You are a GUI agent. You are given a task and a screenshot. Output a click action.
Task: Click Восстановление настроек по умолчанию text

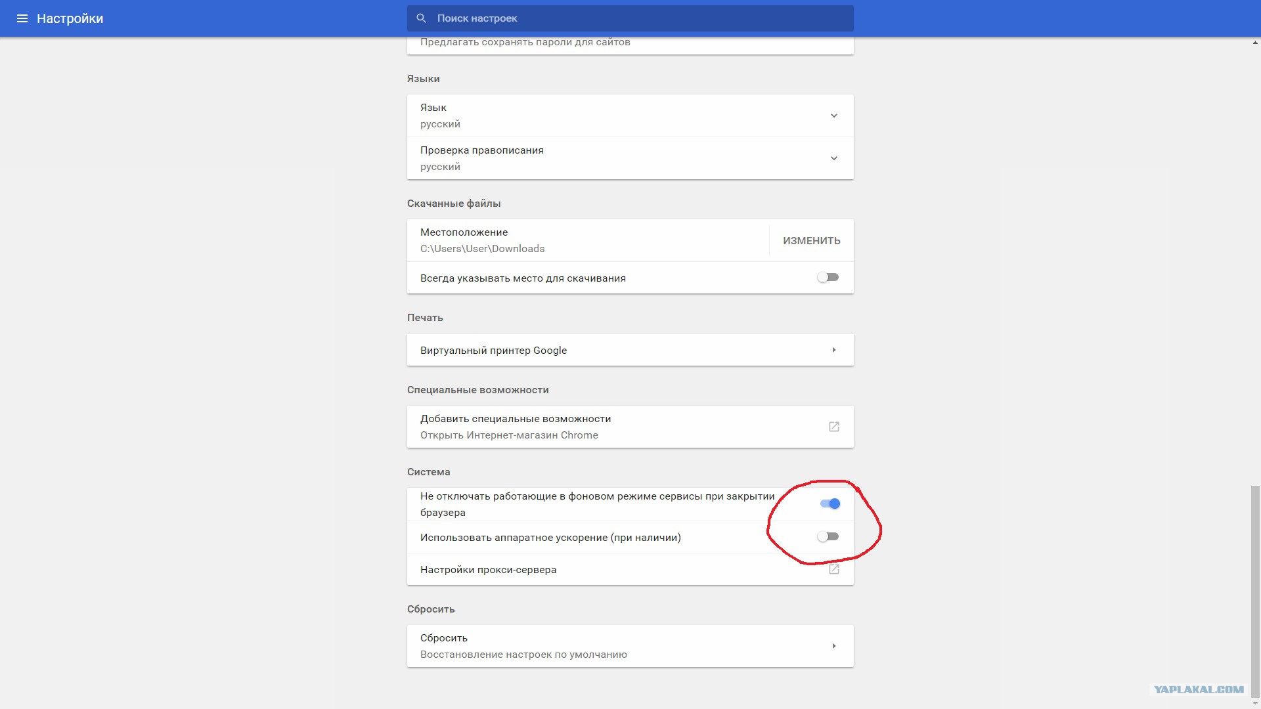point(523,655)
